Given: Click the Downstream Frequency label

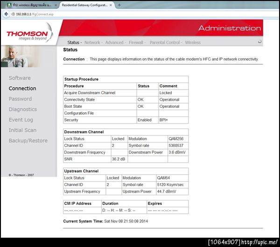Looking at the screenshot, I should (x=84, y=152).
